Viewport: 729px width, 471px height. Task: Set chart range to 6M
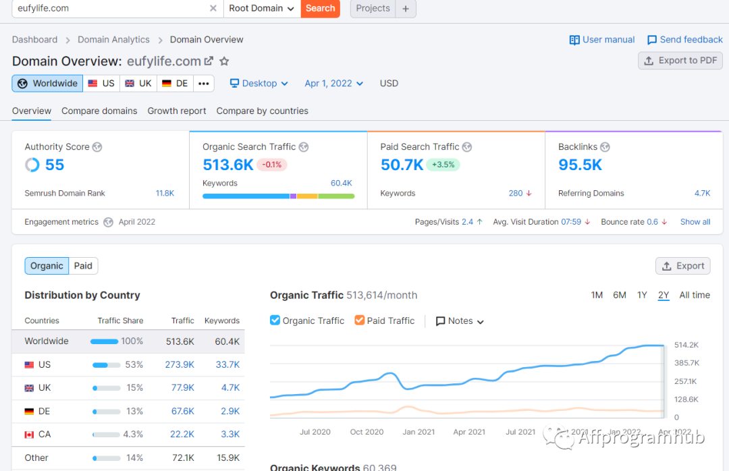(619, 296)
